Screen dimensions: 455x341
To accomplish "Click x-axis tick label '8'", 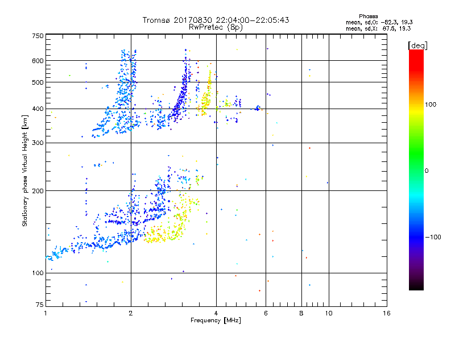I will coord(301,313).
